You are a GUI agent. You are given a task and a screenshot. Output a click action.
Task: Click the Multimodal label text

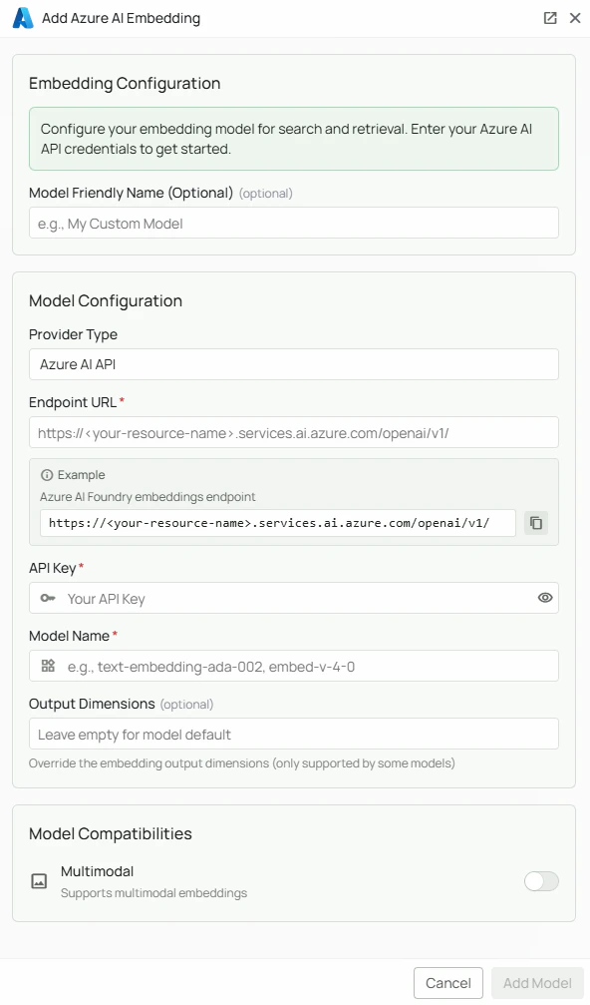tap(98, 871)
